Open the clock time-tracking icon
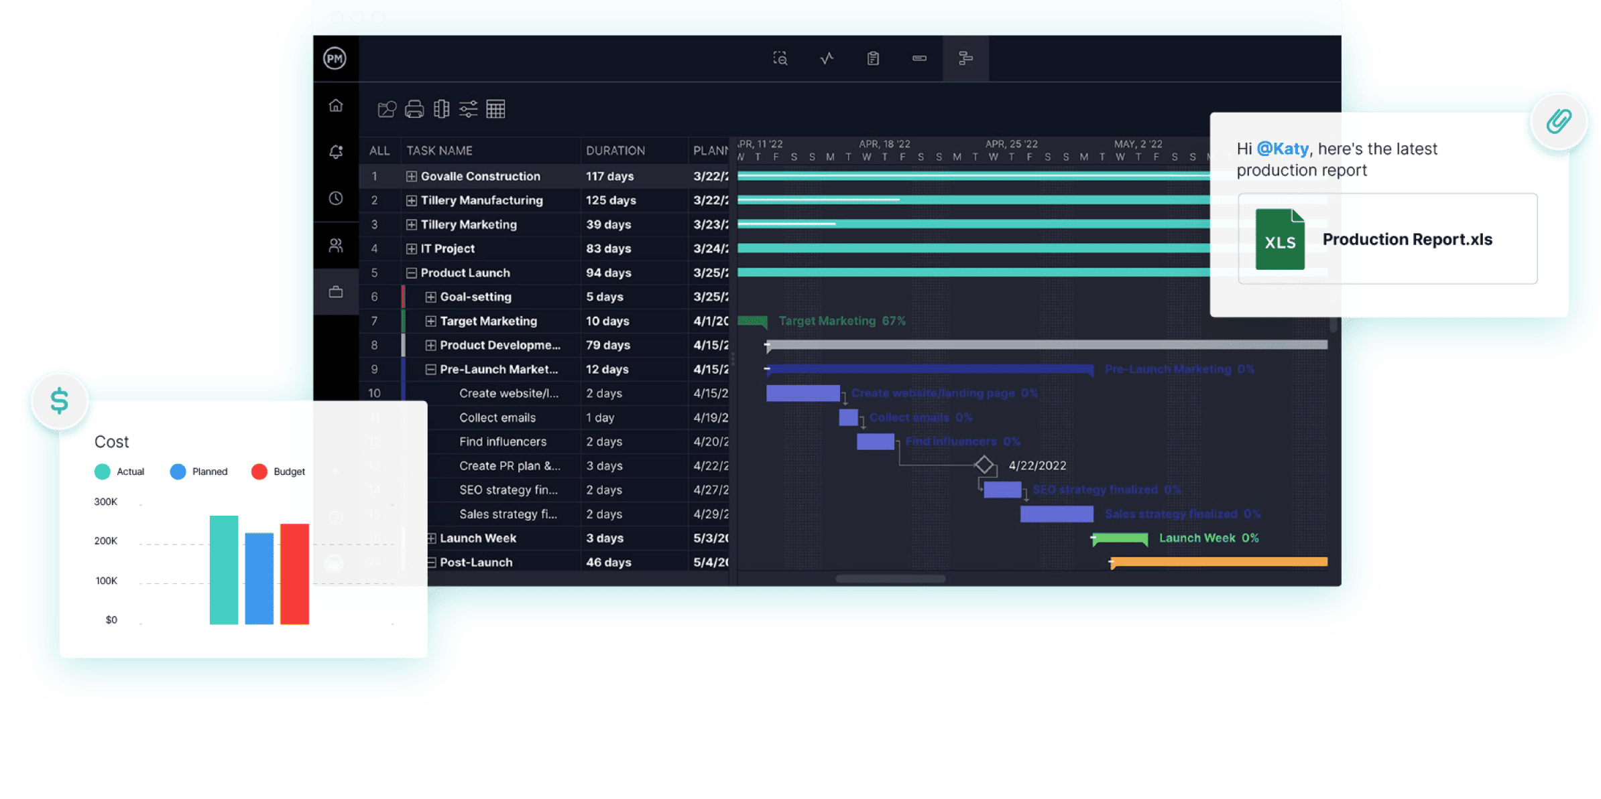The image size is (1601, 799). (336, 198)
